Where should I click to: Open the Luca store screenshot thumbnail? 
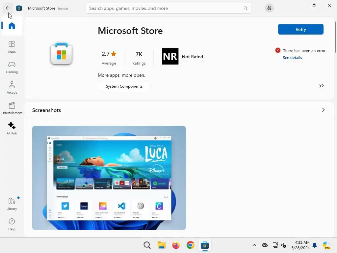109,178
